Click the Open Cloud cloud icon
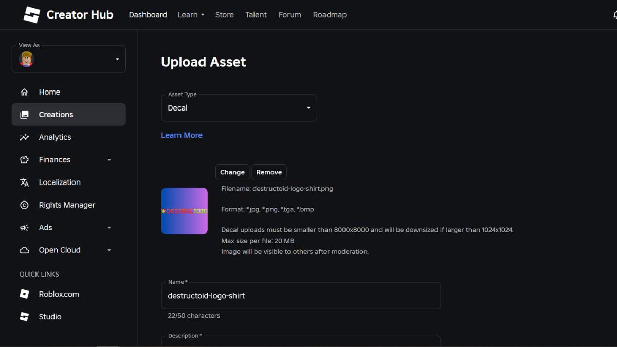 [x=24, y=250]
